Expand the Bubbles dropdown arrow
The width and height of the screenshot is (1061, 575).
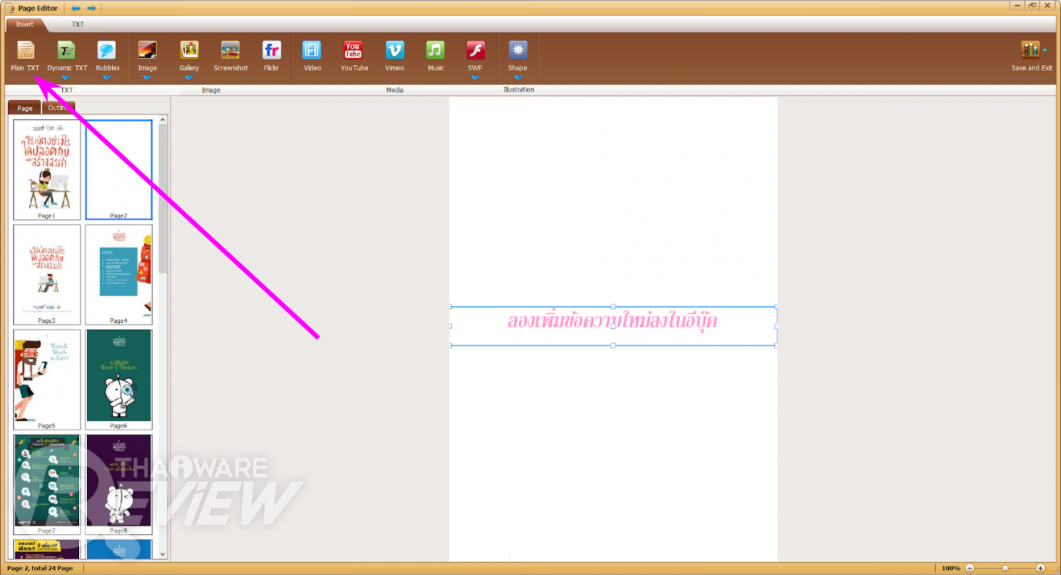(x=107, y=78)
